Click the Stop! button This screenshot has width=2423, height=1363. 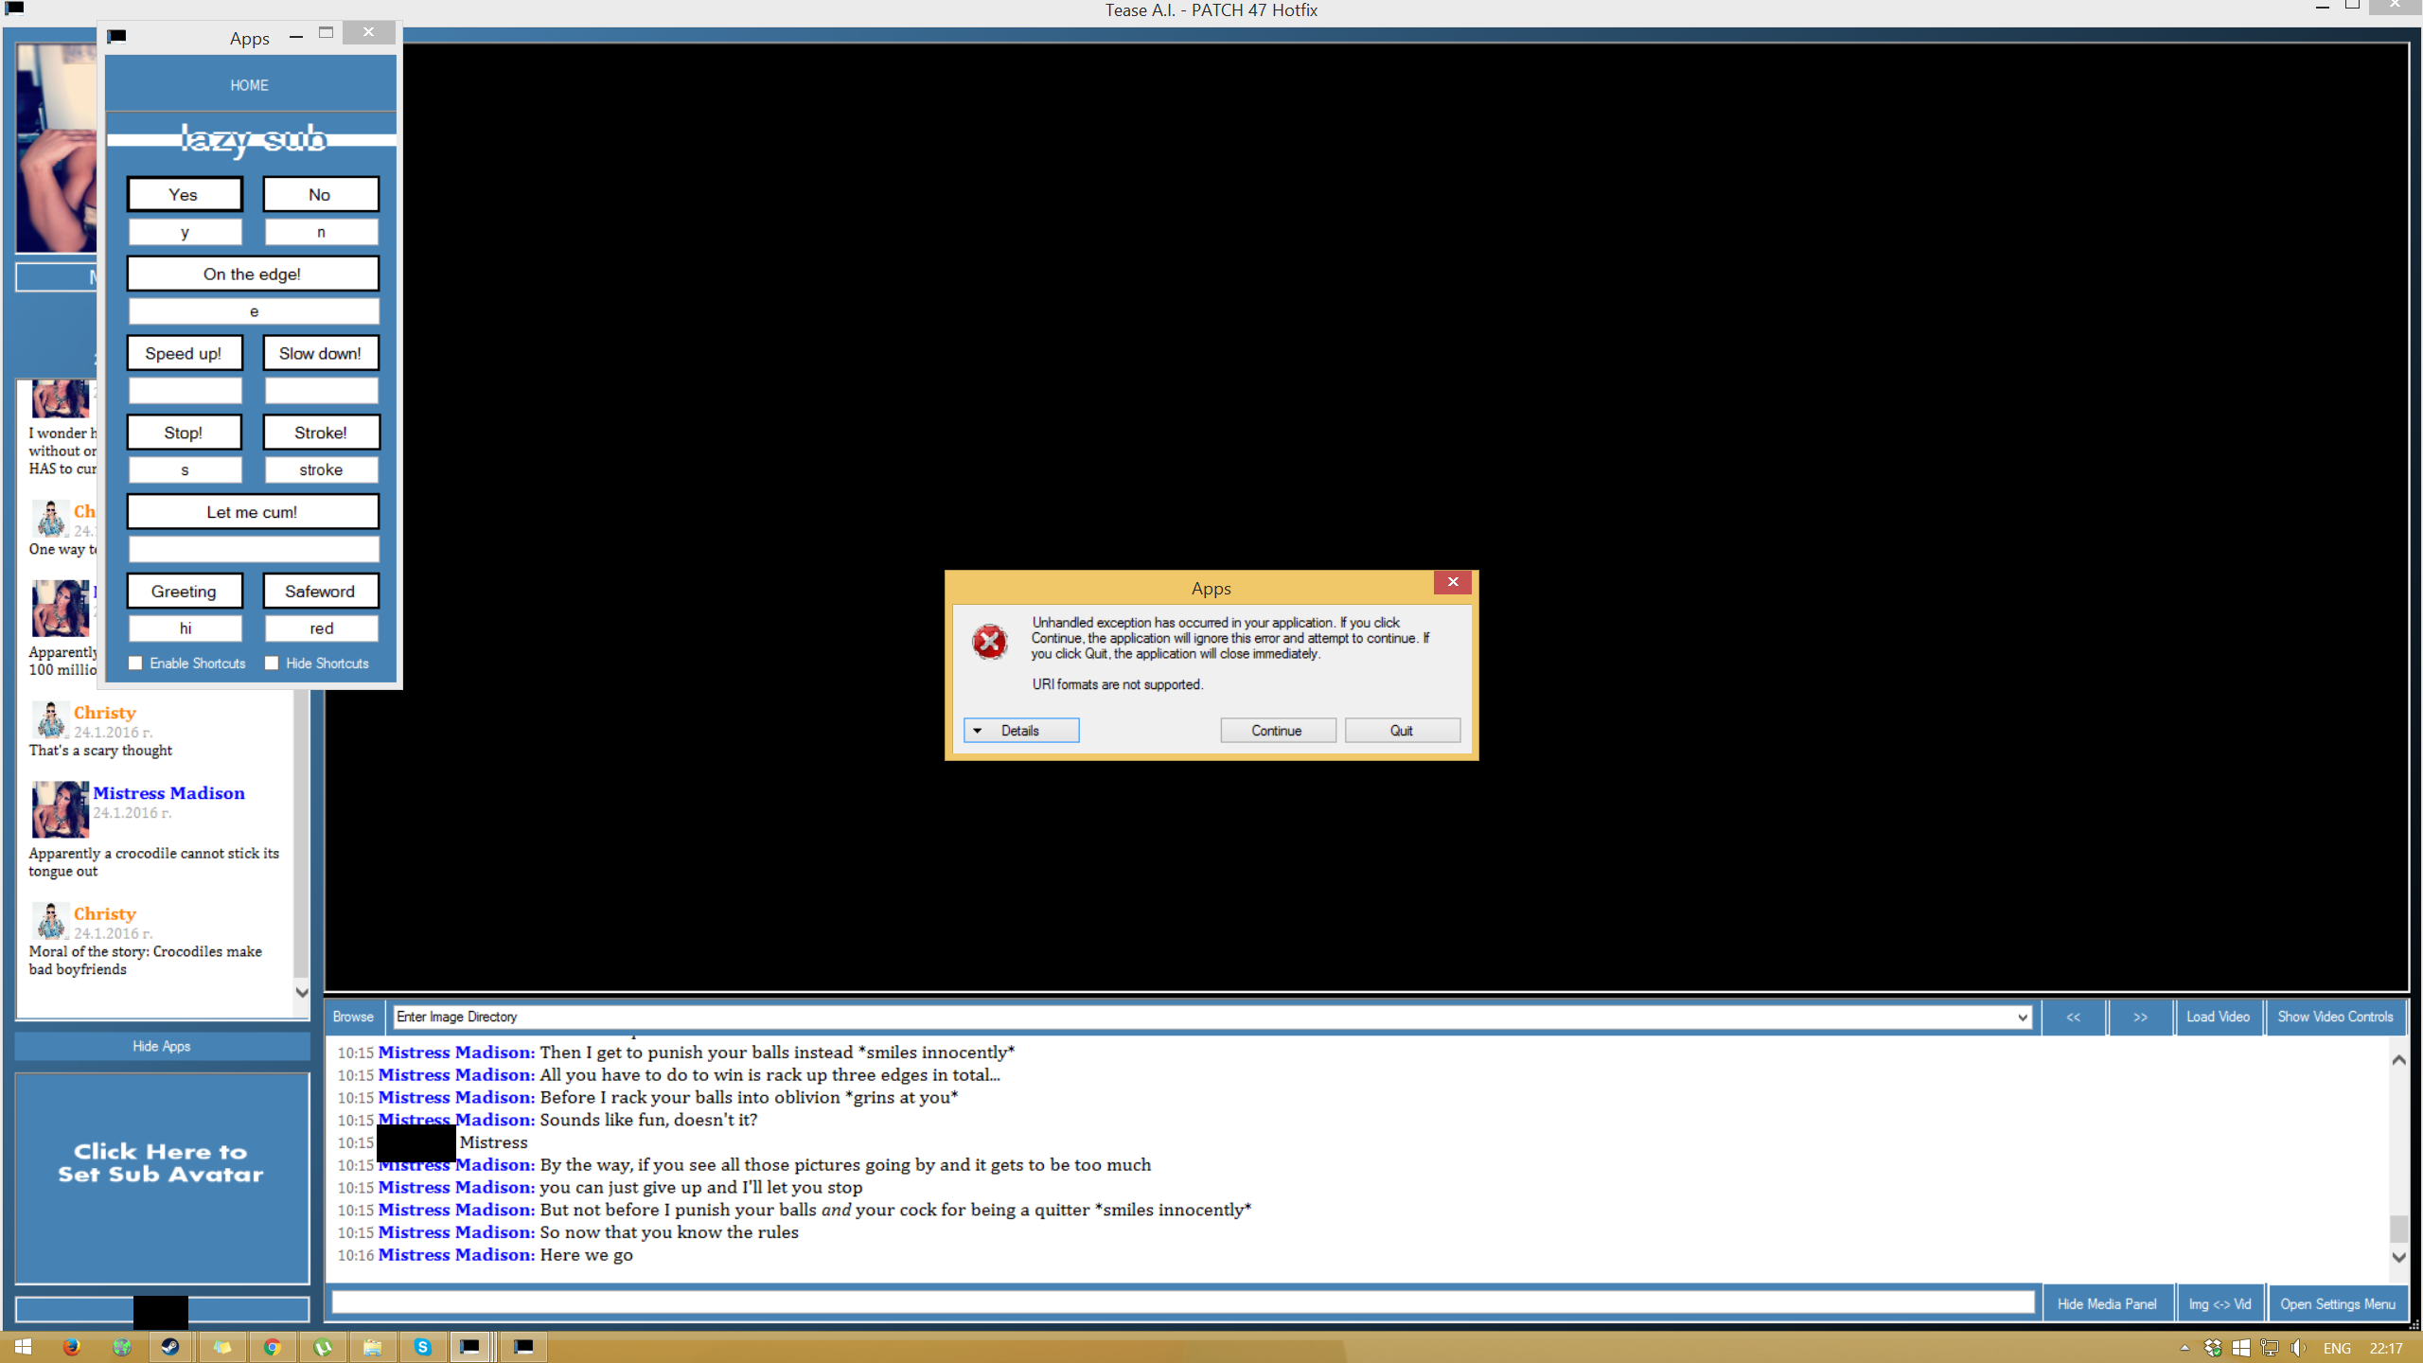185,433
